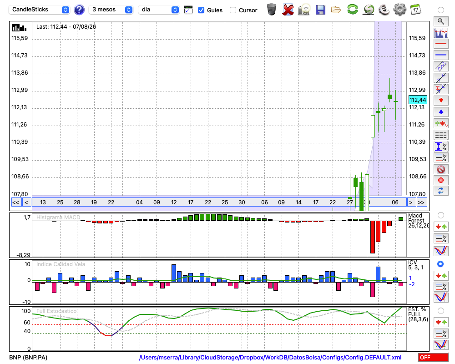Jump to the end with the >> button
The image size is (455, 364).
pos(421,202)
